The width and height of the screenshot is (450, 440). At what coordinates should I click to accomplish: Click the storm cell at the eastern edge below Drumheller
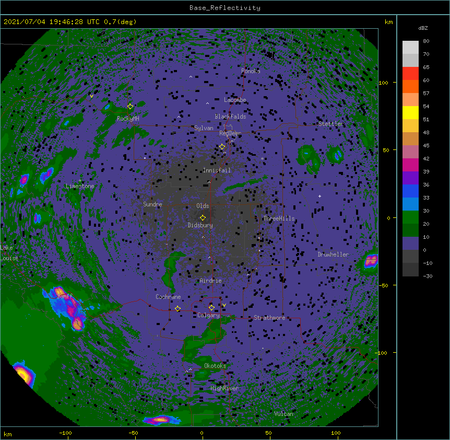(x=371, y=261)
